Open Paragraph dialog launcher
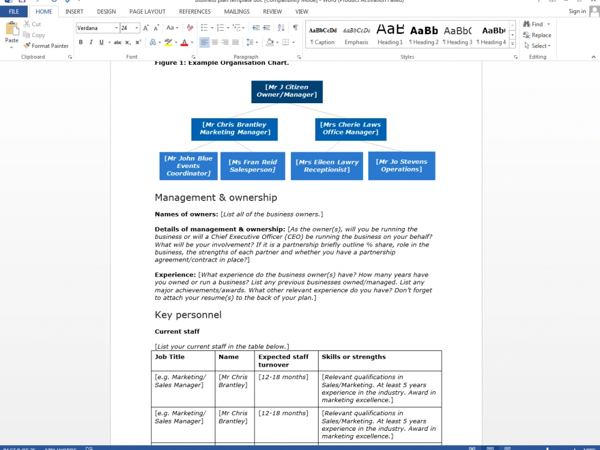The image size is (600, 450). 299,57
